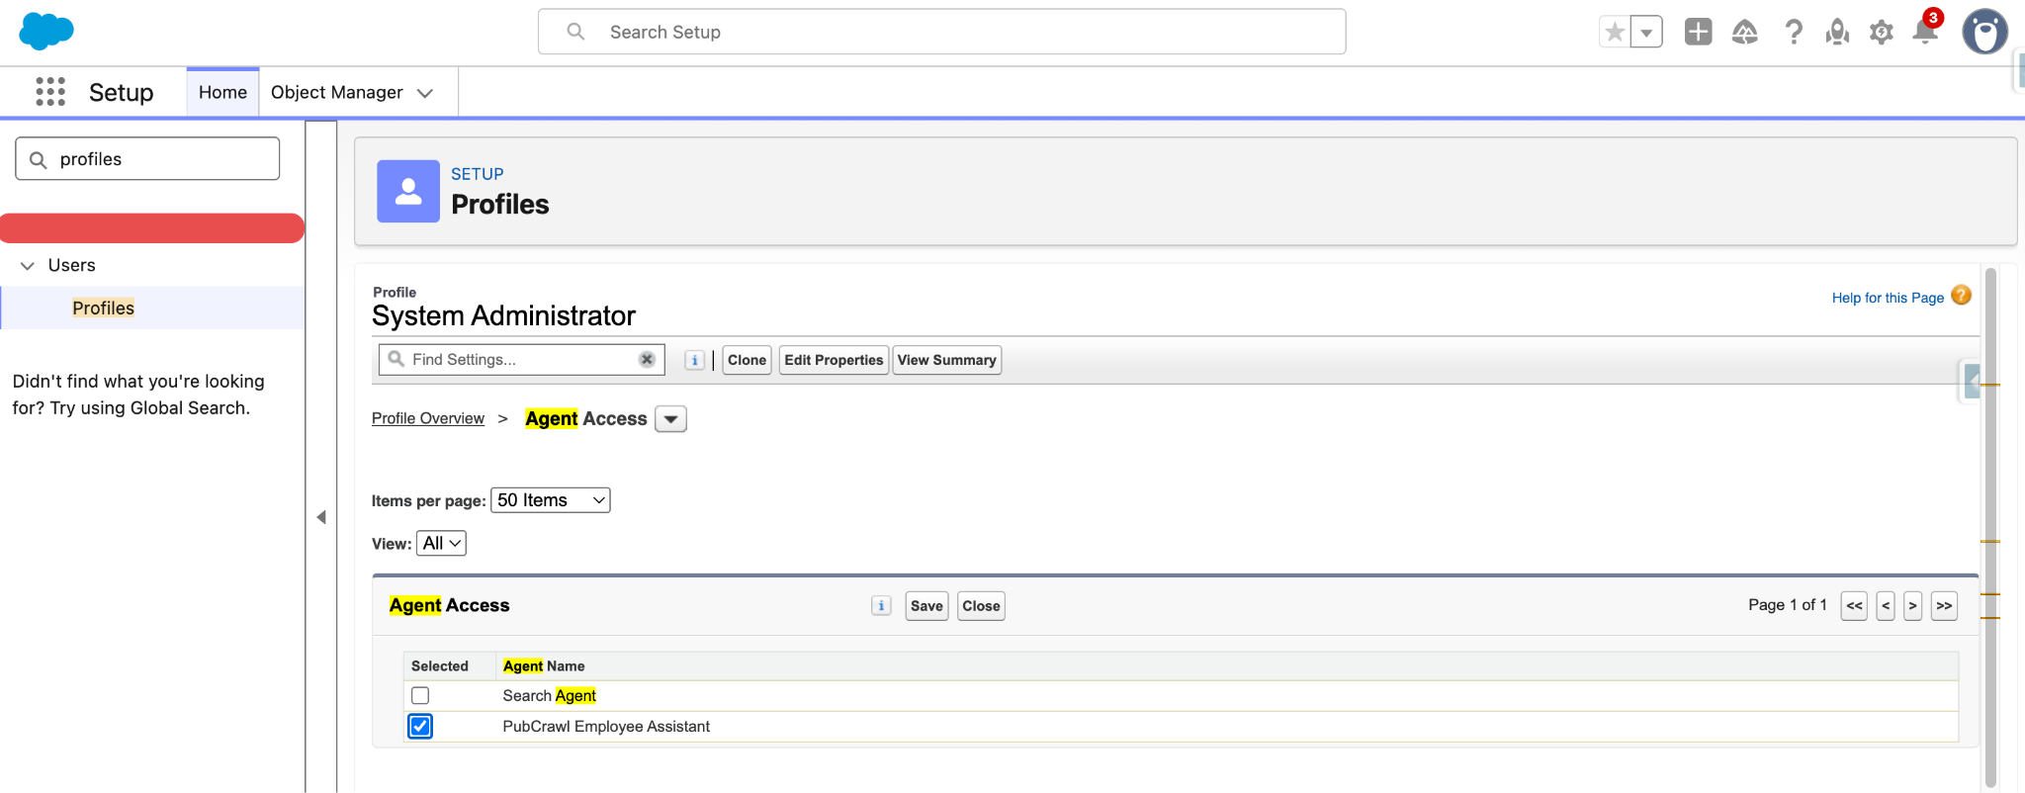Image resolution: width=2025 pixels, height=793 pixels.
Task: Close the Agent Access editor
Action: pos(981,606)
